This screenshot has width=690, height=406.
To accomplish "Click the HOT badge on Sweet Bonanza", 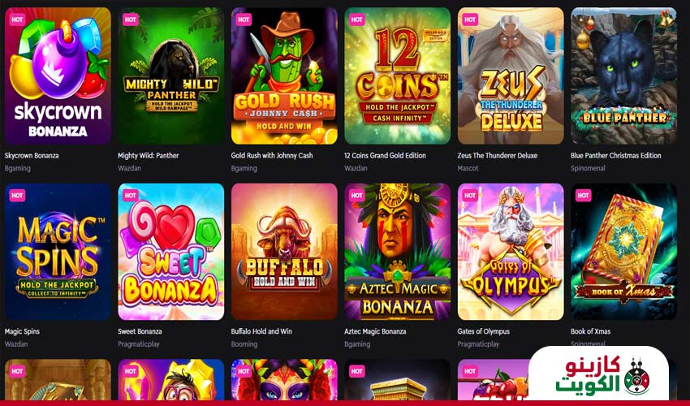I will tap(130, 195).
